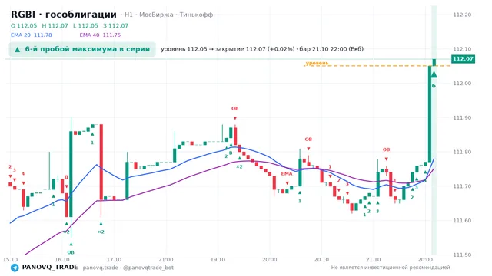Click the "бар 21.10 22:00 (Екб)" text

tap(331, 49)
